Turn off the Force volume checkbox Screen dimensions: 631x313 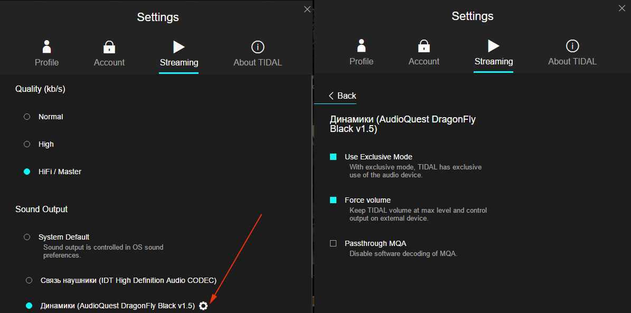click(x=333, y=200)
